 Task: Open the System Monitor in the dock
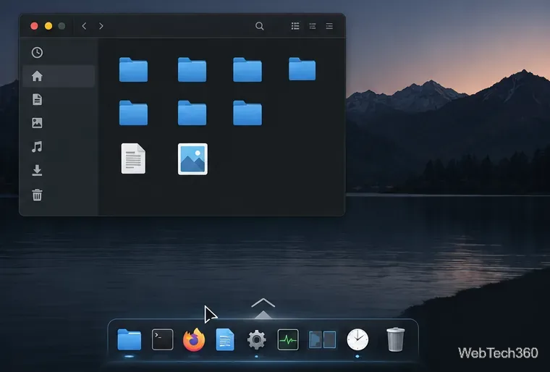click(x=288, y=339)
